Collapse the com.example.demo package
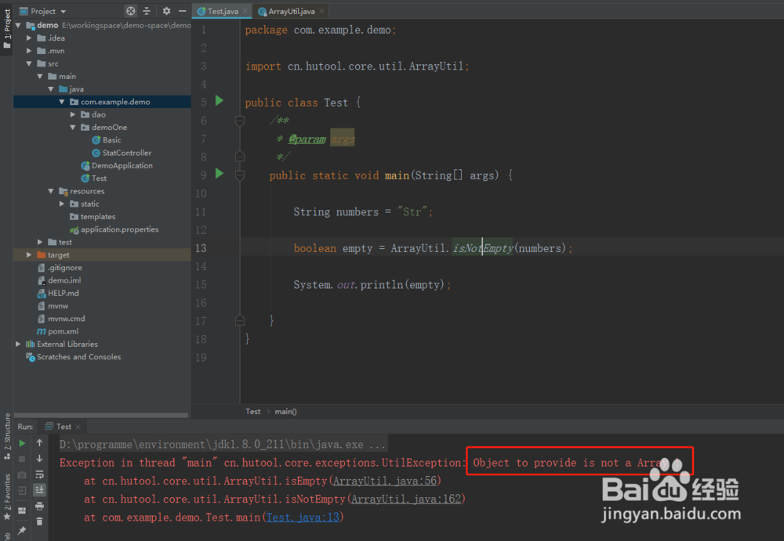784x541 pixels. (62, 102)
